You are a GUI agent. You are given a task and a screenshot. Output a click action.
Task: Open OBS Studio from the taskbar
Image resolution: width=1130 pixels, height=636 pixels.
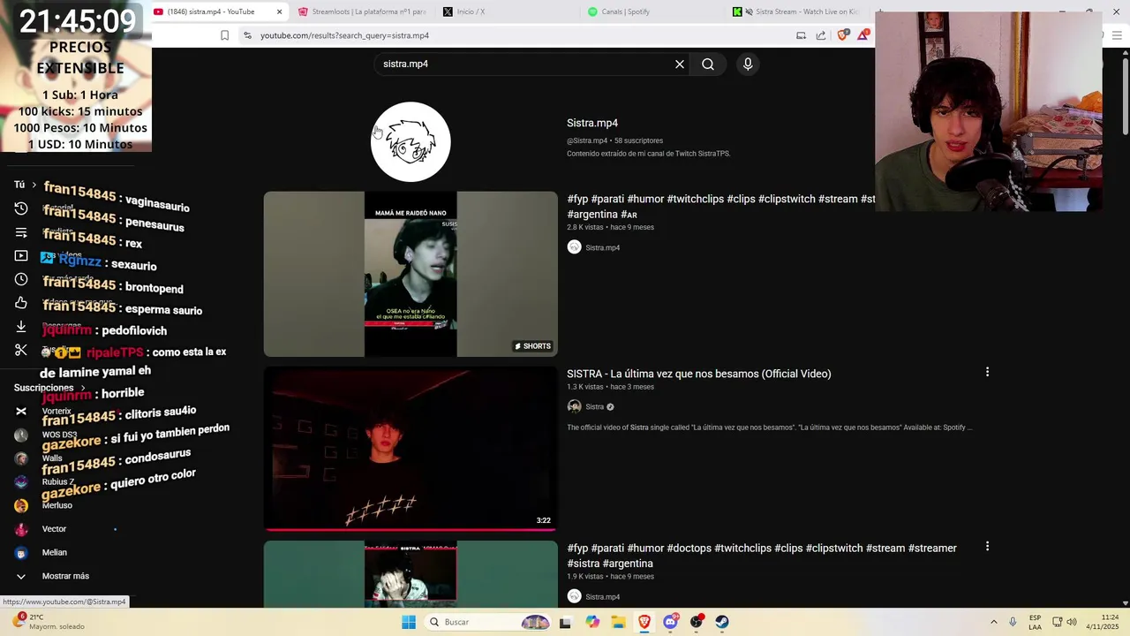coord(697,622)
